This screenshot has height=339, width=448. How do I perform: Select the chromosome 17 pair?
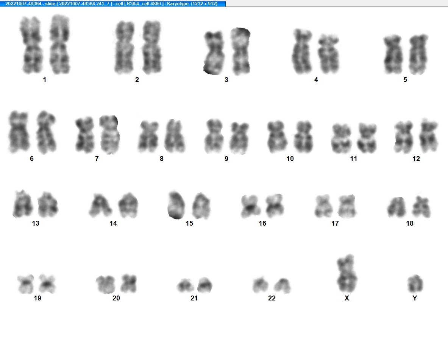click(x=336, y=206)
